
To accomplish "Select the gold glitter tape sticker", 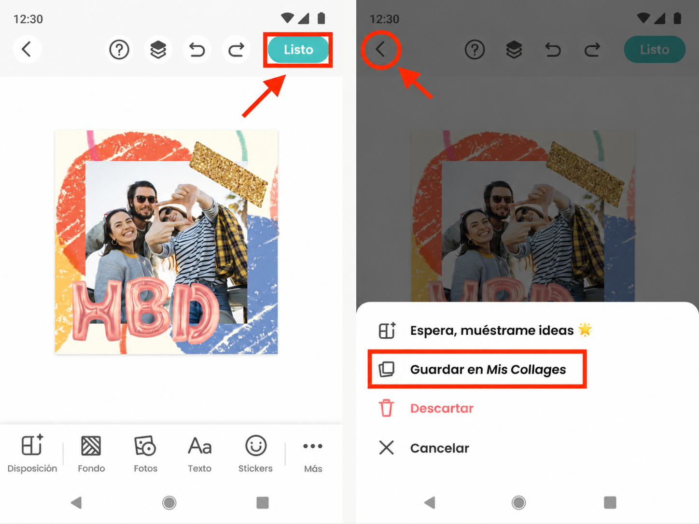I will click(x=228, y=174).
